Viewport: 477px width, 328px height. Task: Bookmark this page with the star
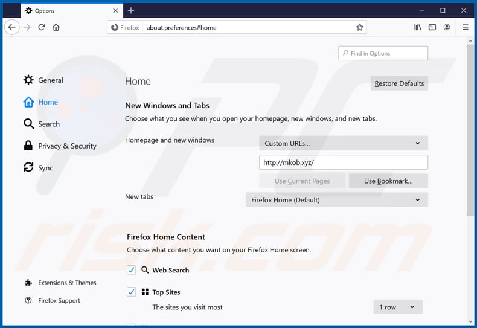coord(360,27)
